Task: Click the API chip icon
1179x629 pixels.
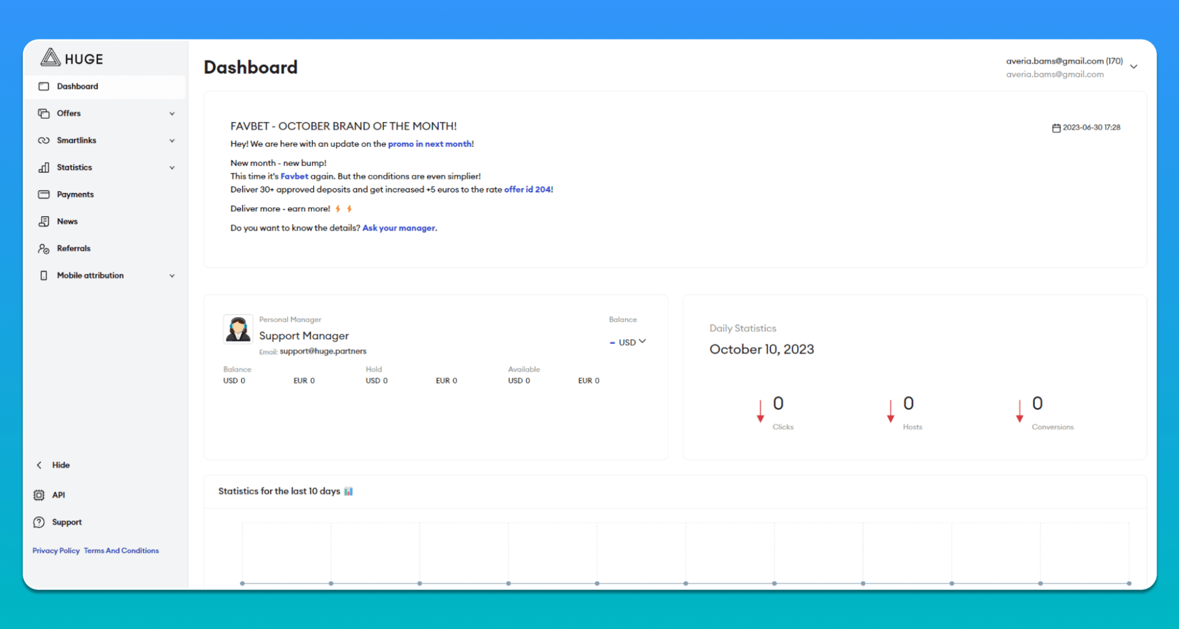Action: tap(39, 495)
